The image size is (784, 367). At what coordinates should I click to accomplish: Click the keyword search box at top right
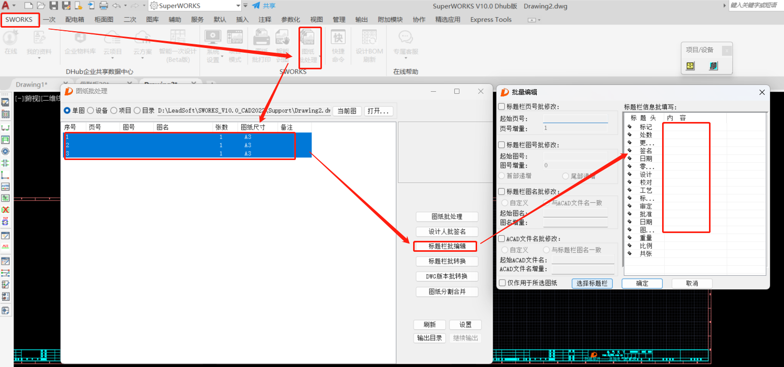[756, 5]
